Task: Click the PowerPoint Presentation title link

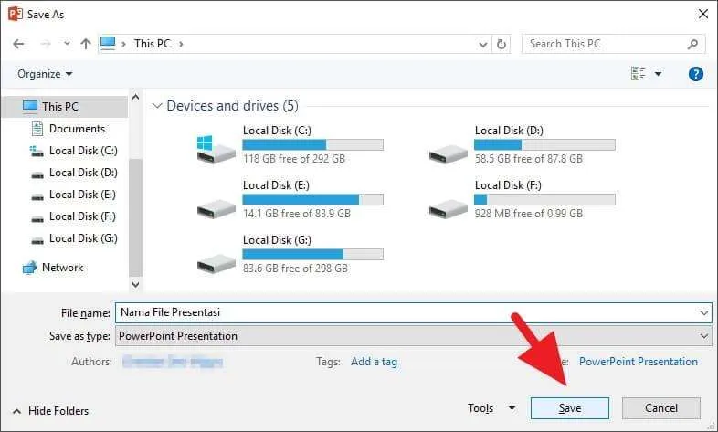Action: click(x=639, y=362)
